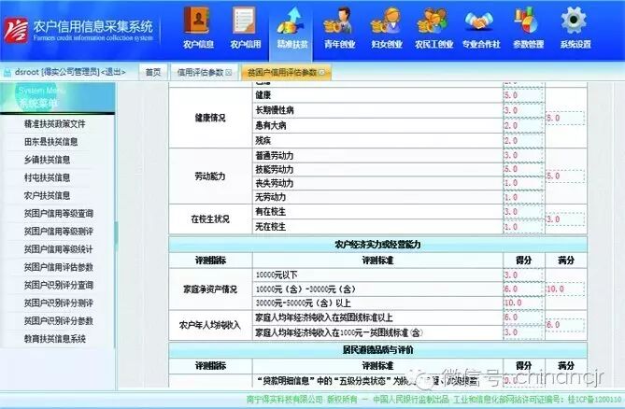The image size is (625, 409).
Task: Open the 系统设置 gear icon
Action: click(x=575, y=21)
